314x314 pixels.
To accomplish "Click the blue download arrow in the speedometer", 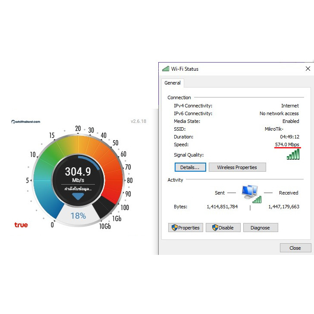I will [78, 196].
